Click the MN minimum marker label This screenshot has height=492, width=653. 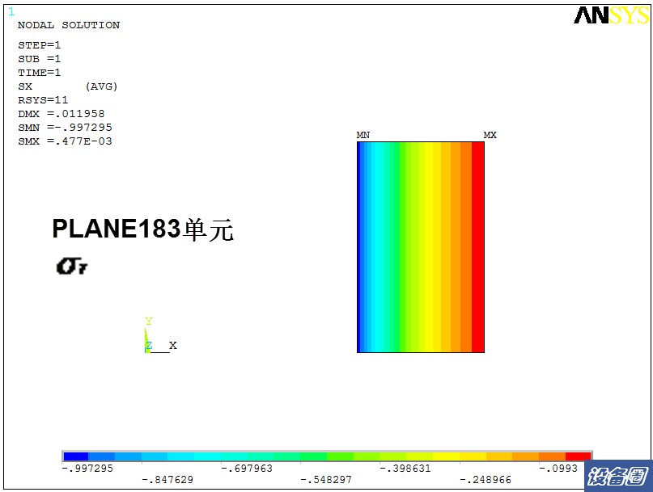point(363,135)
